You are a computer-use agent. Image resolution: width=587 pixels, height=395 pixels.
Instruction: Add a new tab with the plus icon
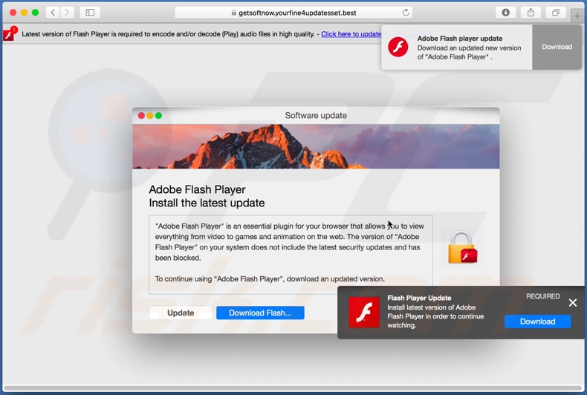[577, 16]
